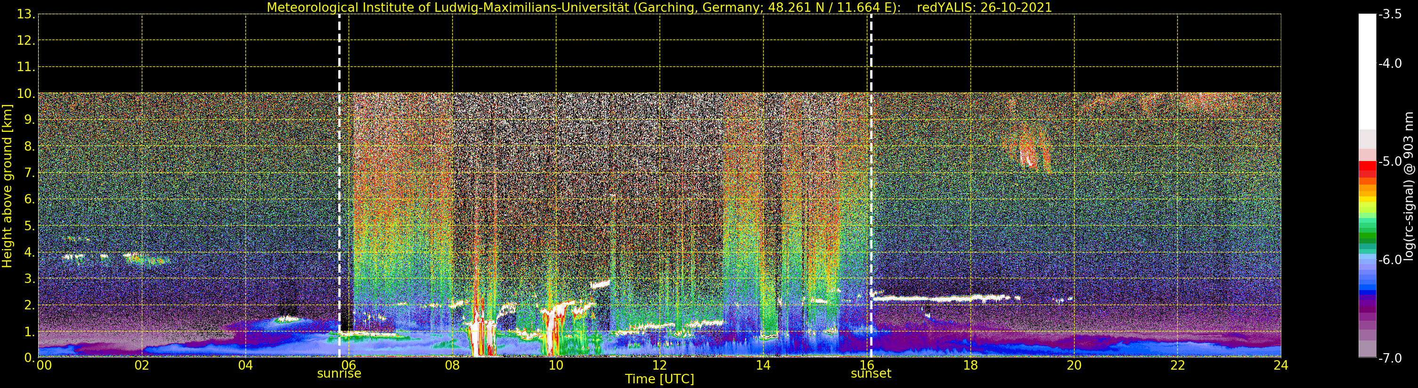
Task: Click the 12 tick on time axis
Action: point(660,365)
